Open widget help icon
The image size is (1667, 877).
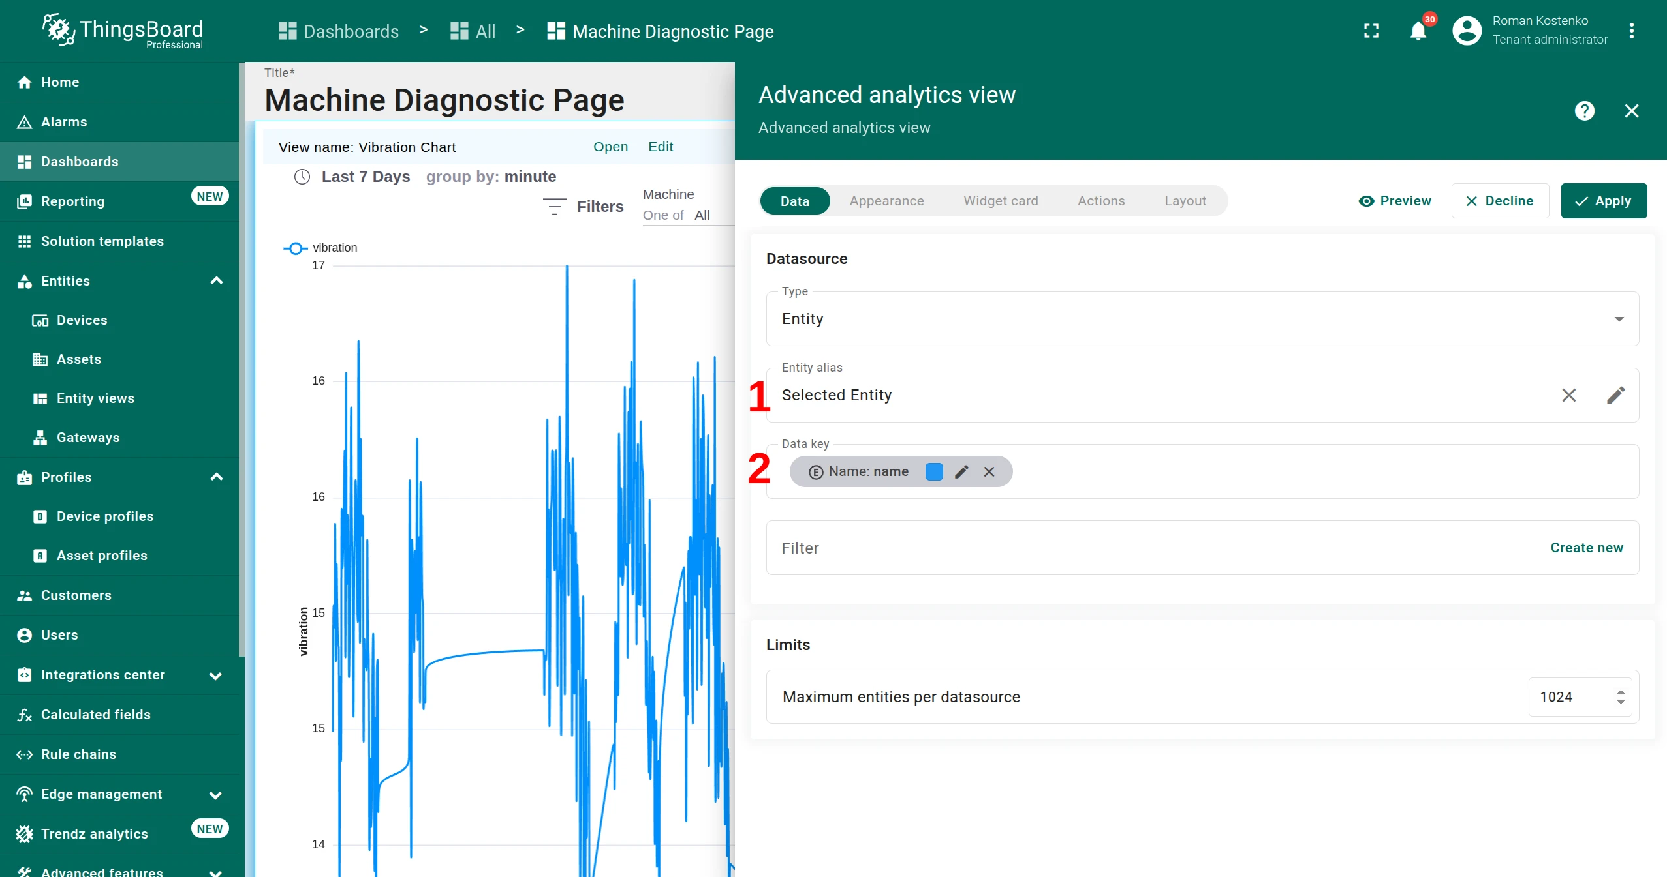coord(1584,111)
